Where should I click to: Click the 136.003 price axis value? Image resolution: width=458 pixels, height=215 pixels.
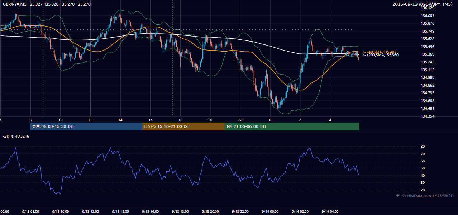click(428, 16)
